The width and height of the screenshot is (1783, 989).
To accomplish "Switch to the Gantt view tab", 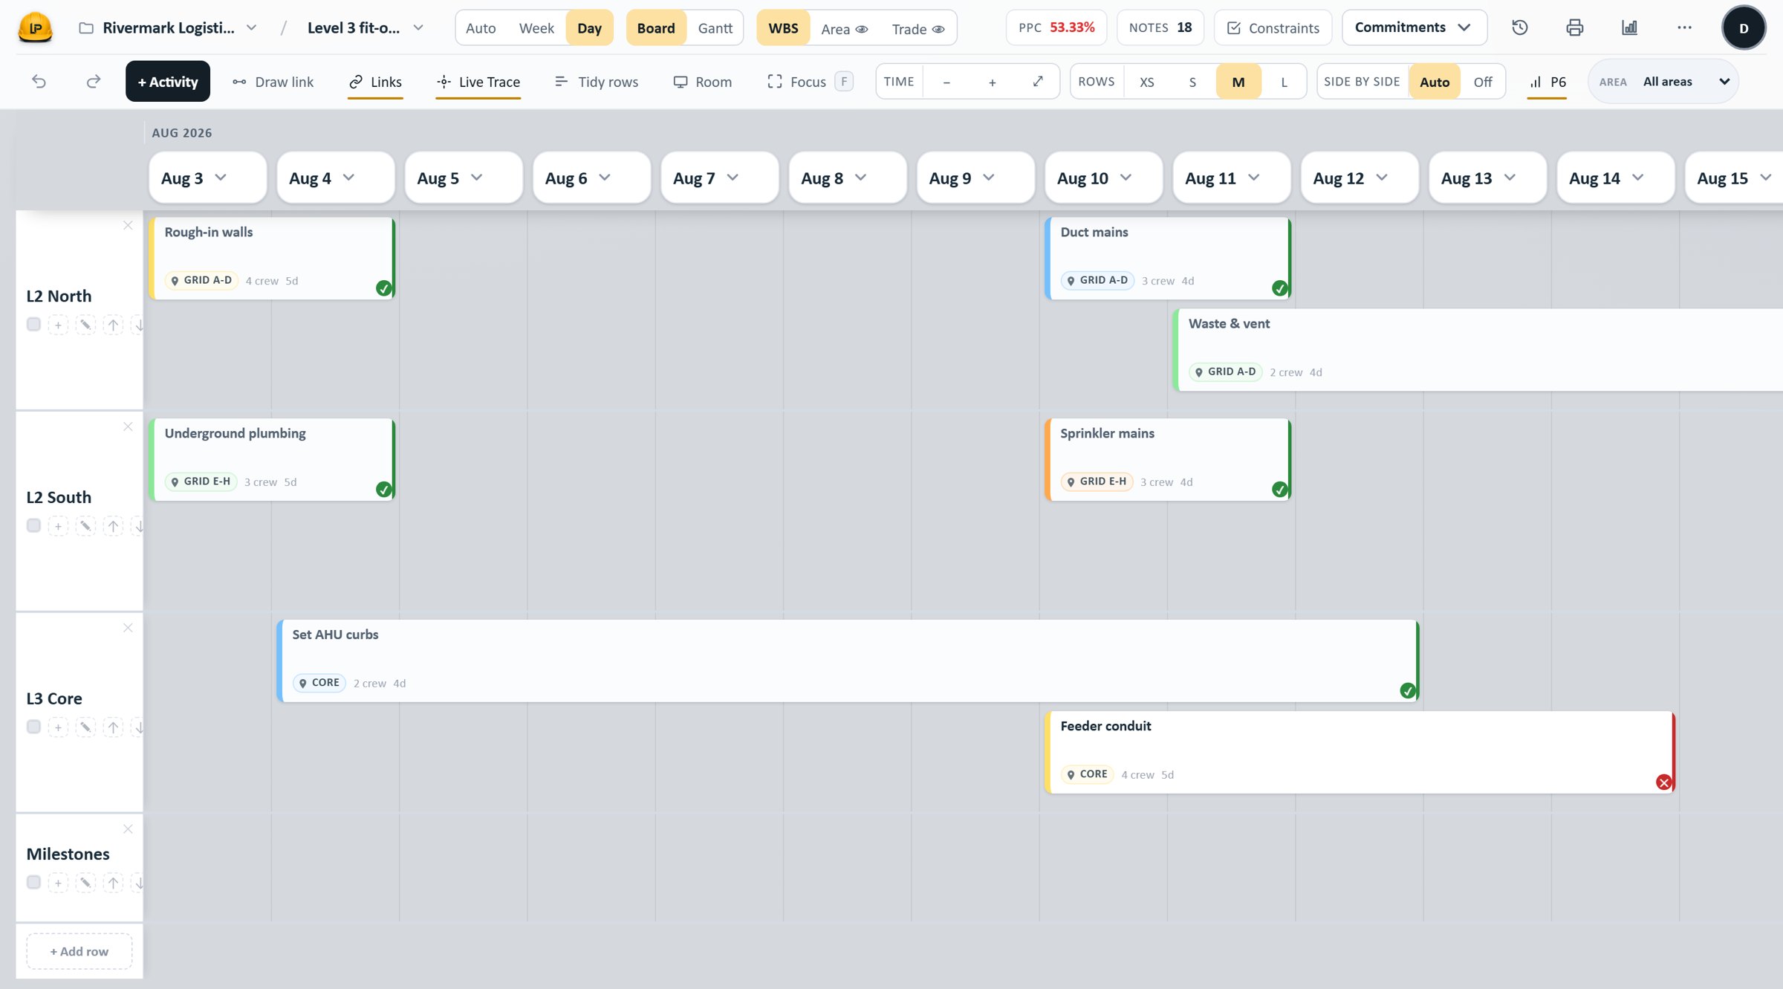I will pos(715,27).
